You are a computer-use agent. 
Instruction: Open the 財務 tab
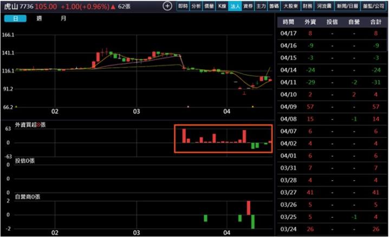(x=308, y=6)
